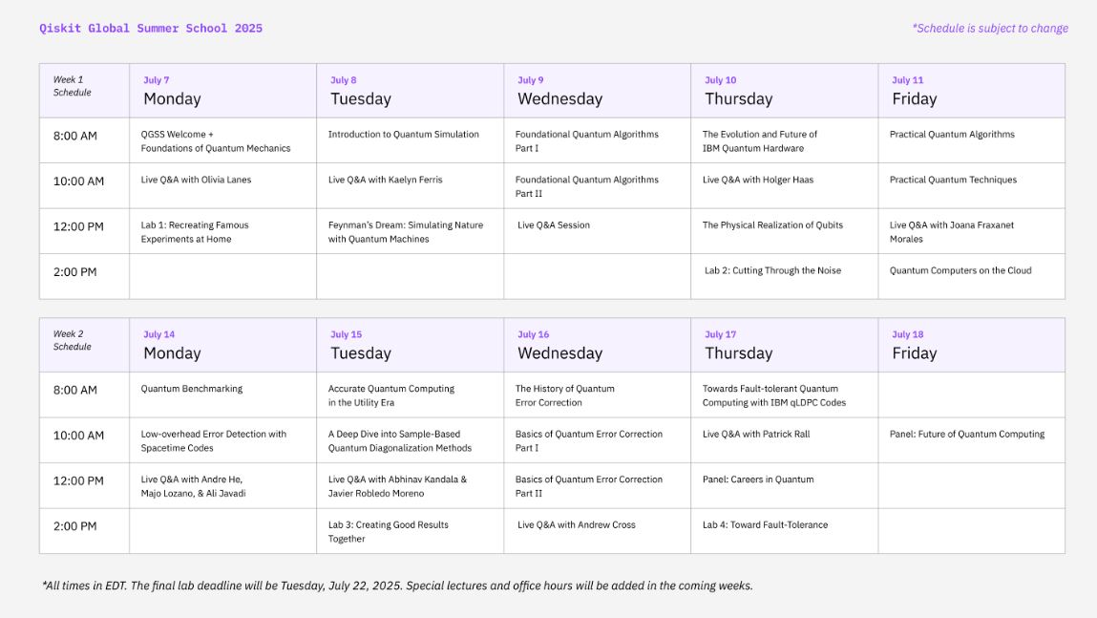The width and height of the screenshot is (1097, 618).
Task: Click Live Q&A with Olivia Lanes
Action: 196,180
